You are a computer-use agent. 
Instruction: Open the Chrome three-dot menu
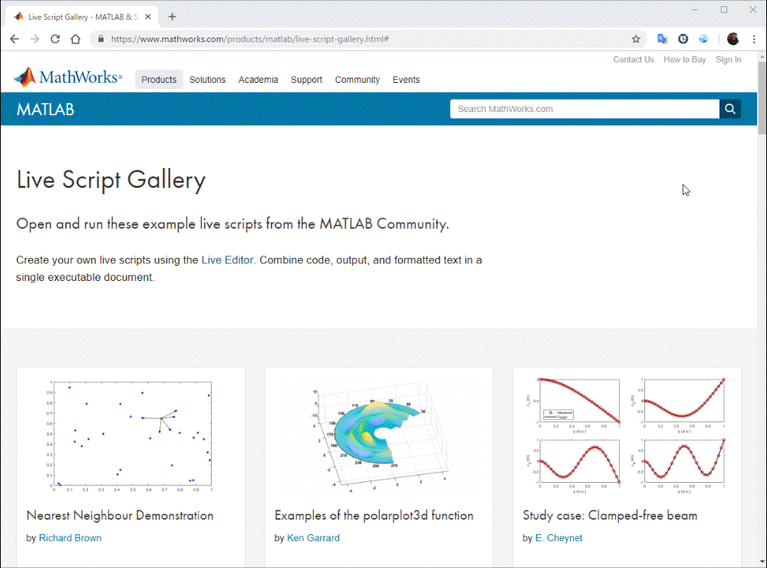(x=754, y=39)
